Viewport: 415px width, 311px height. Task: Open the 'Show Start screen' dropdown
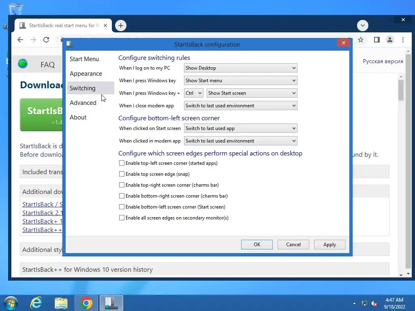[252, 93]
